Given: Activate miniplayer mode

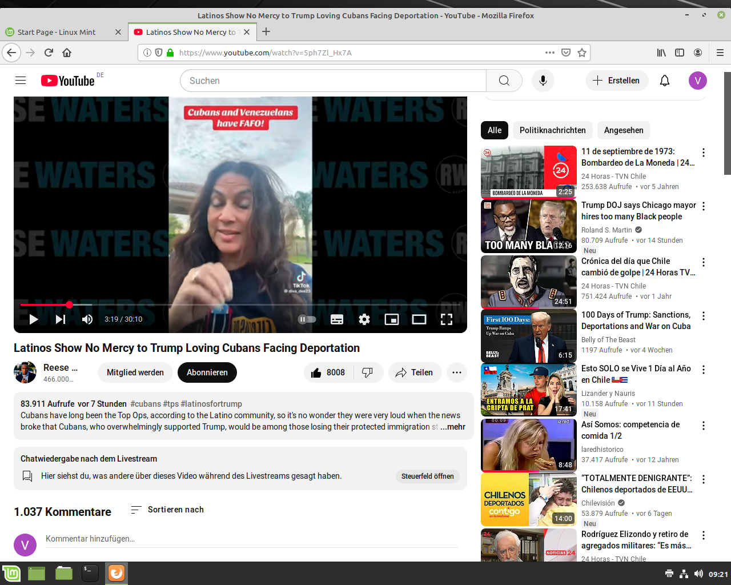Looking at the screenshot, I should [x=392, y=319].
